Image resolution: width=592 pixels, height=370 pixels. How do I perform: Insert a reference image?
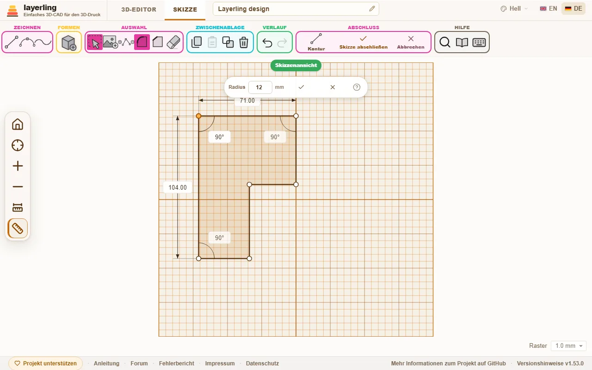[111, 43]
